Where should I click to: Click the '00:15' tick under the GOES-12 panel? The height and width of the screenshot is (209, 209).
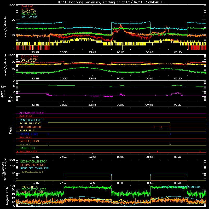pyautogui.click(x=149, y=105)
